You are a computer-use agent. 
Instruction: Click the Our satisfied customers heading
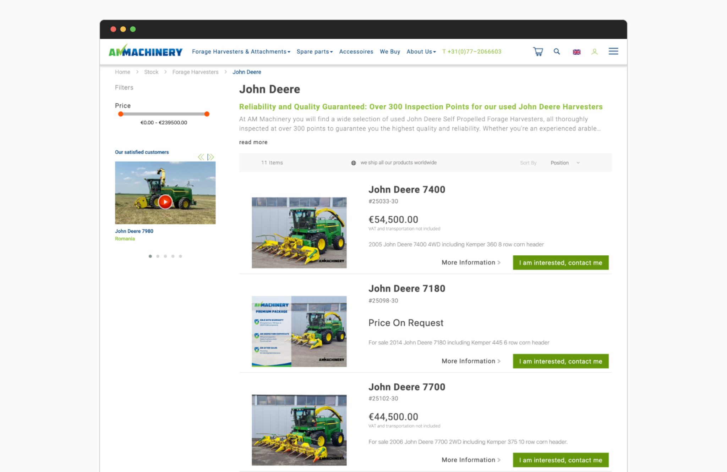pyautogui.click(x=142, y=152)
